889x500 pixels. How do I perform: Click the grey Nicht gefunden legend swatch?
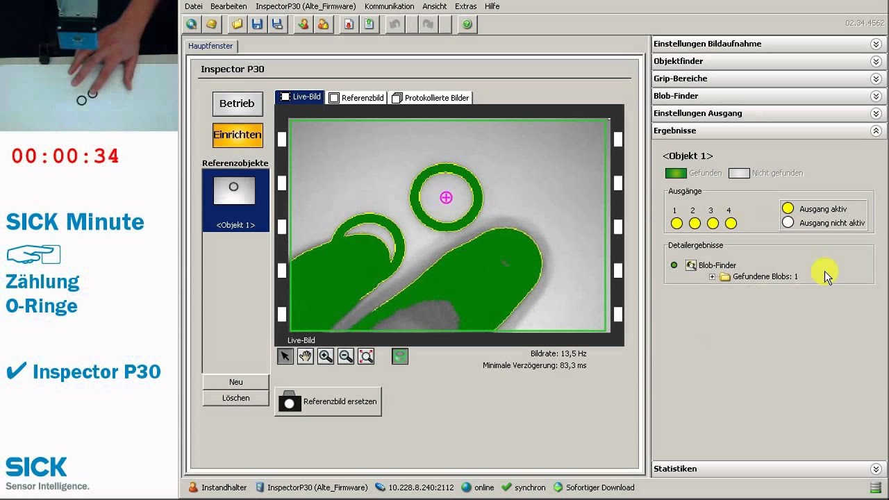tap(739, 174)
